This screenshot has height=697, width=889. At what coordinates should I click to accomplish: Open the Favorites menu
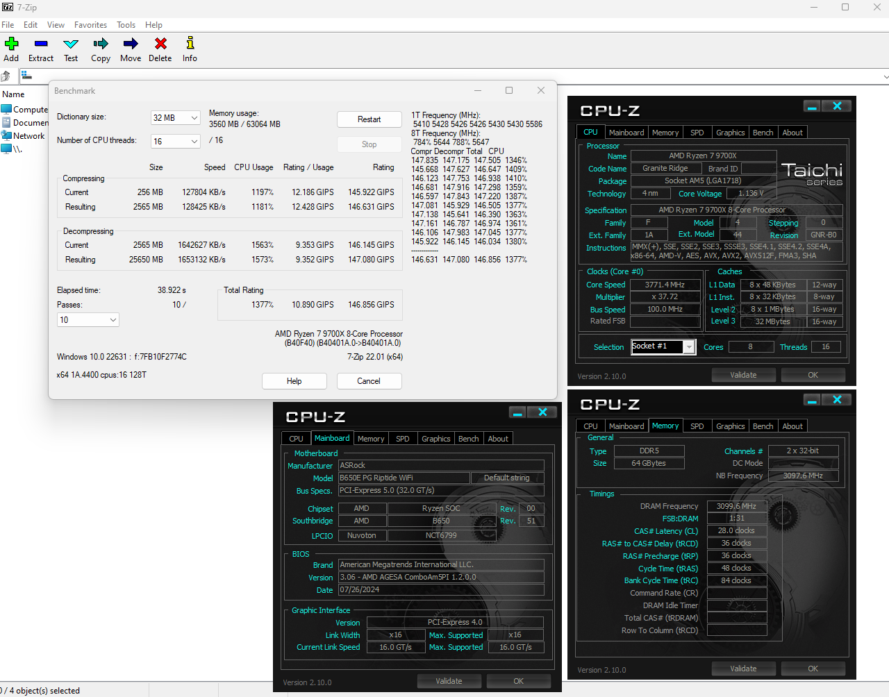91,24
